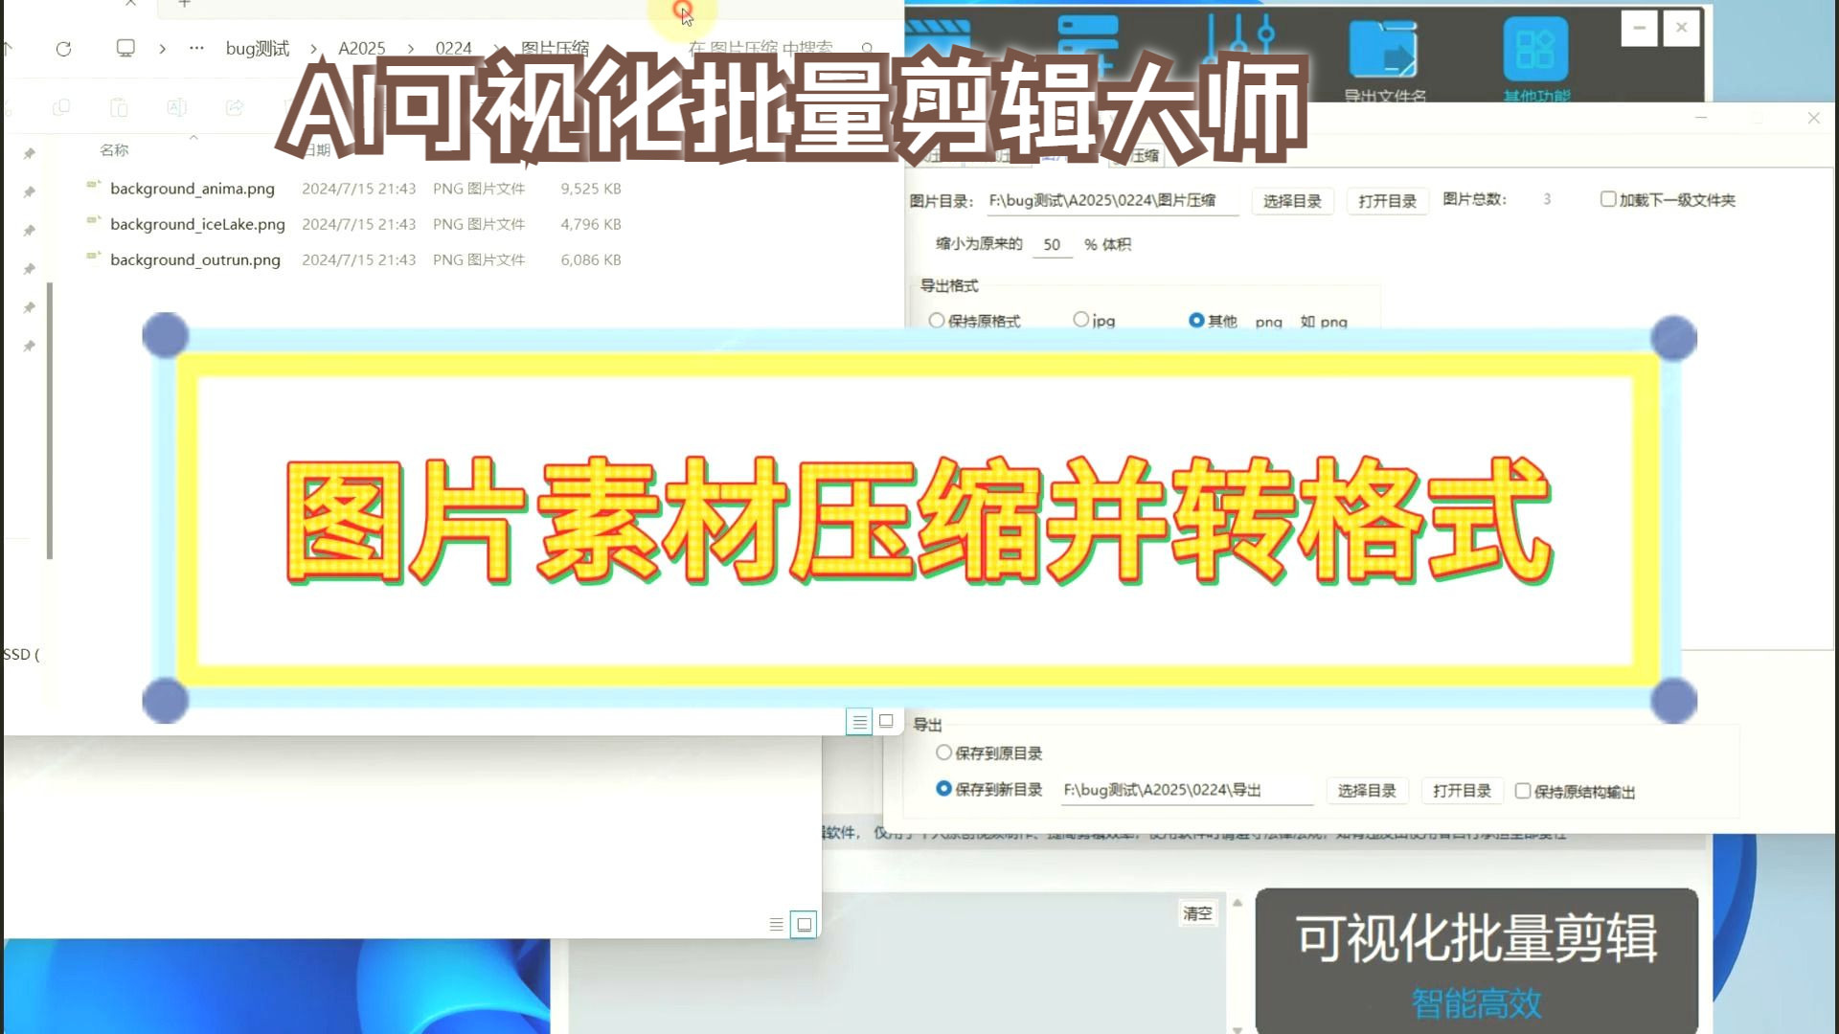Expand the chevron after bug测试 in the breadcrumb
The image size is (1839, 1034).
[x=313, y=49]
